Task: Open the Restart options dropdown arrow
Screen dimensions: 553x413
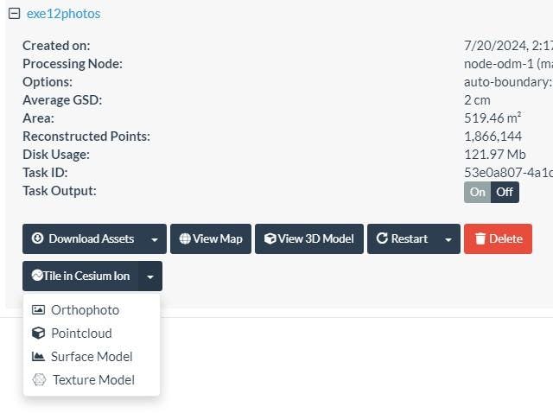Action: (448, 239)
